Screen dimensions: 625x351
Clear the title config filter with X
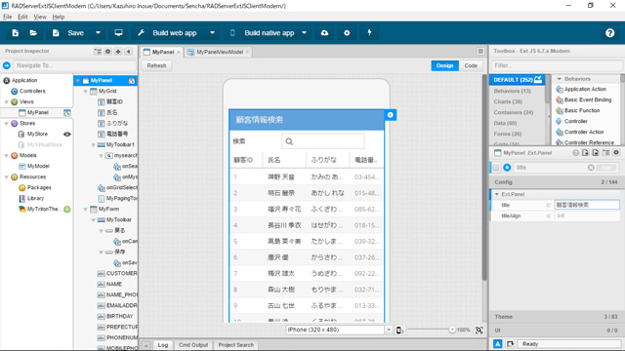[x=591, y=168]
